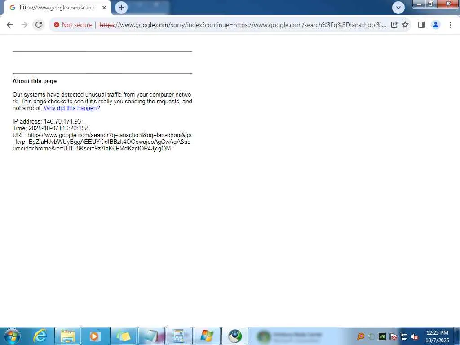460x345 pixels.
Task: Click the 'About this page' heading
Action: pyautogui.click(x=35, y=81)
